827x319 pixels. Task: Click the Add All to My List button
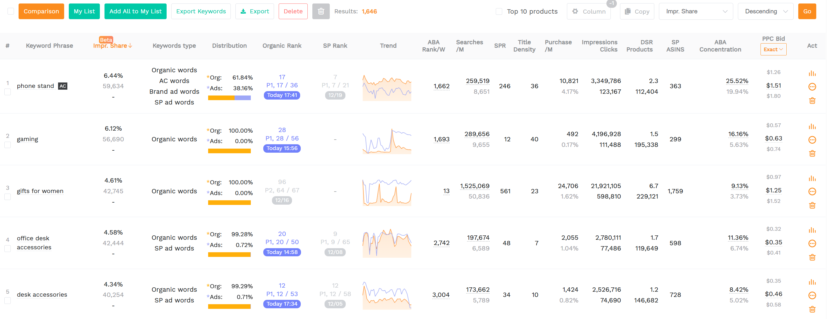[135, 11]
